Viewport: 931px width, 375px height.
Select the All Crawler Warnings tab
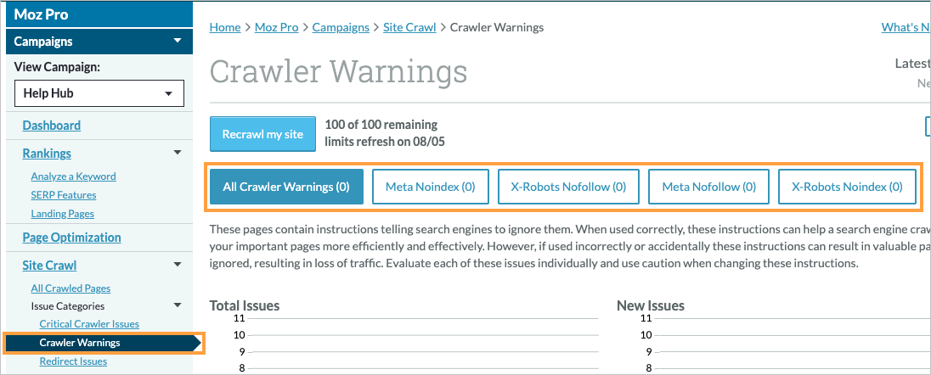point(286,187)
